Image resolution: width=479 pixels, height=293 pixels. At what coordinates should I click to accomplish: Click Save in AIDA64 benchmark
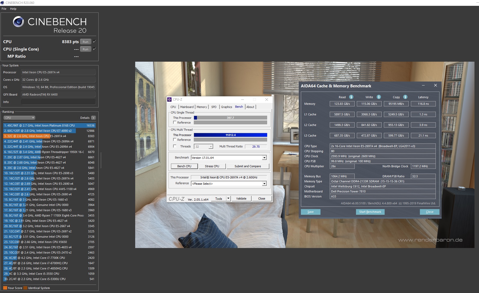[311, 212]
